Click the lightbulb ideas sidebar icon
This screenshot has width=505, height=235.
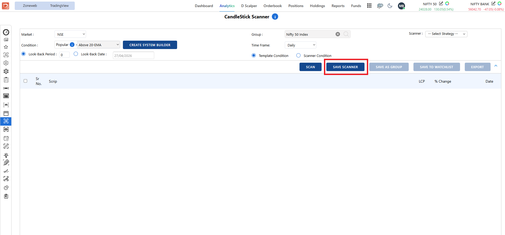[x=6, y=155]
